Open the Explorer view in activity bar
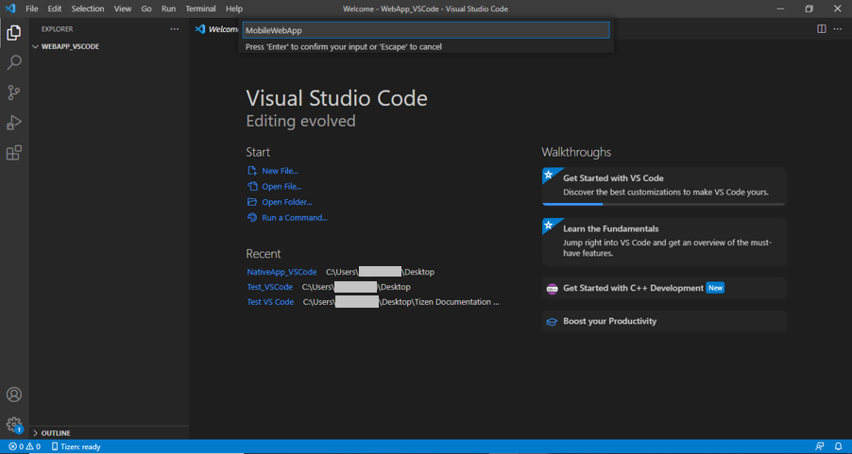Screen dimensions: 852x454 click(14, 33)
